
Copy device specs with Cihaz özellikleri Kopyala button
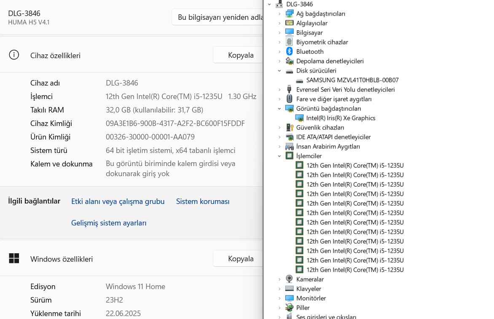238,55
